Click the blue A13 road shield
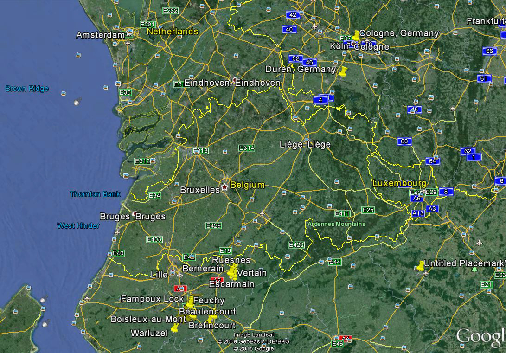The width and height of the screenshot is (506, 353). [x=417, y=213]
